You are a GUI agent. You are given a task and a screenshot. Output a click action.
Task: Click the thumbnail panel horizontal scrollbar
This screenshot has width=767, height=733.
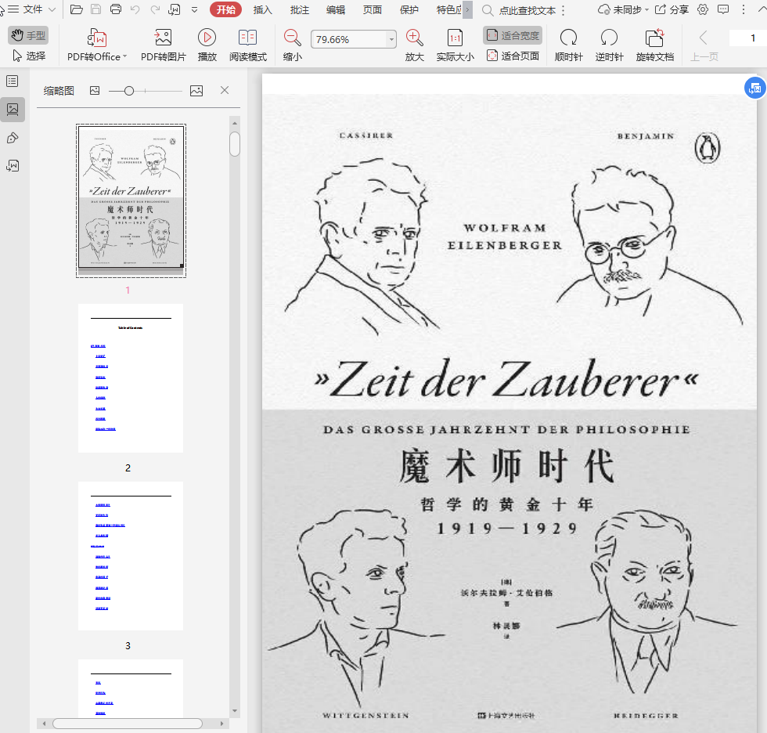tap(128, 724)
